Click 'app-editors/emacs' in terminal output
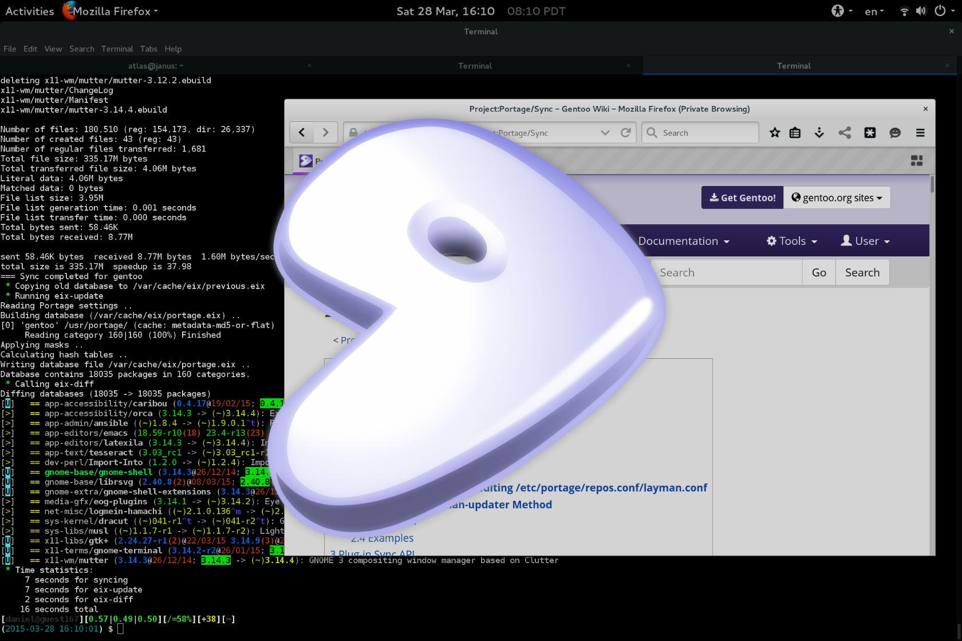Screen dimensions: 962x641 pyautogui.click(x=86, y=433)
